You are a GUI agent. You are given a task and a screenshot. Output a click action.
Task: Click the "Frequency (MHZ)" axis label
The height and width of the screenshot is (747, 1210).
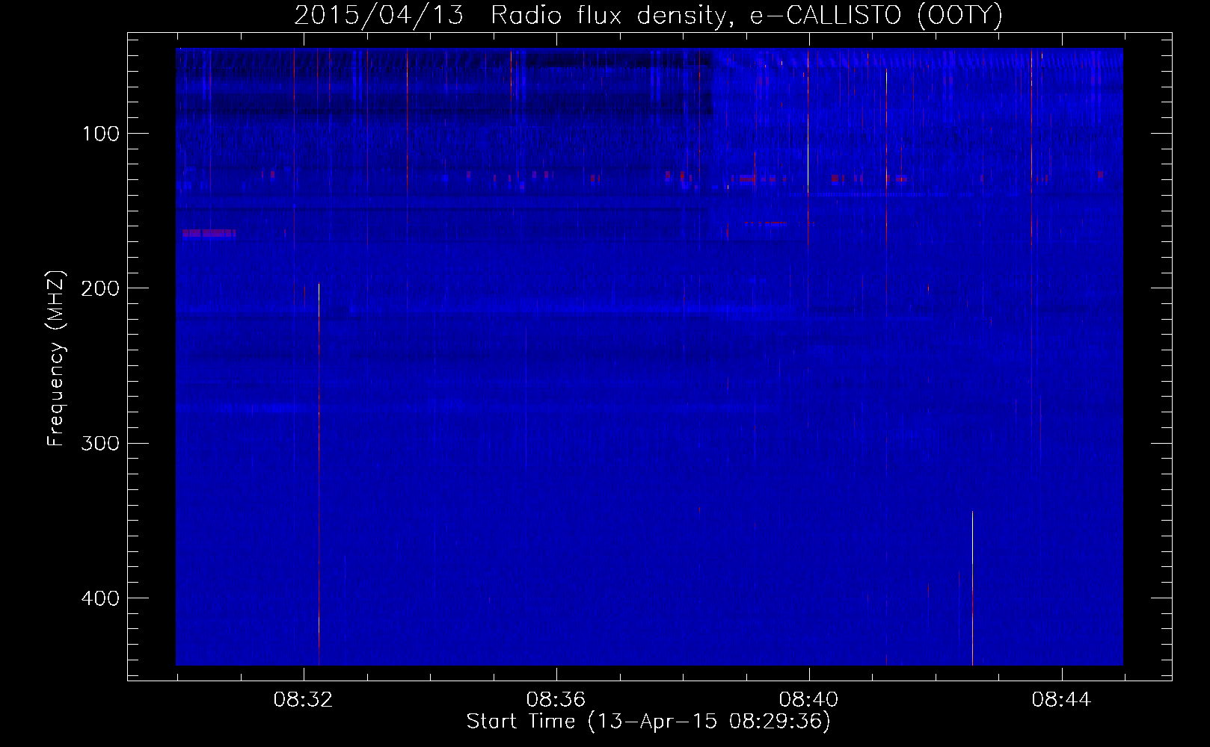(x=56, y=359)
